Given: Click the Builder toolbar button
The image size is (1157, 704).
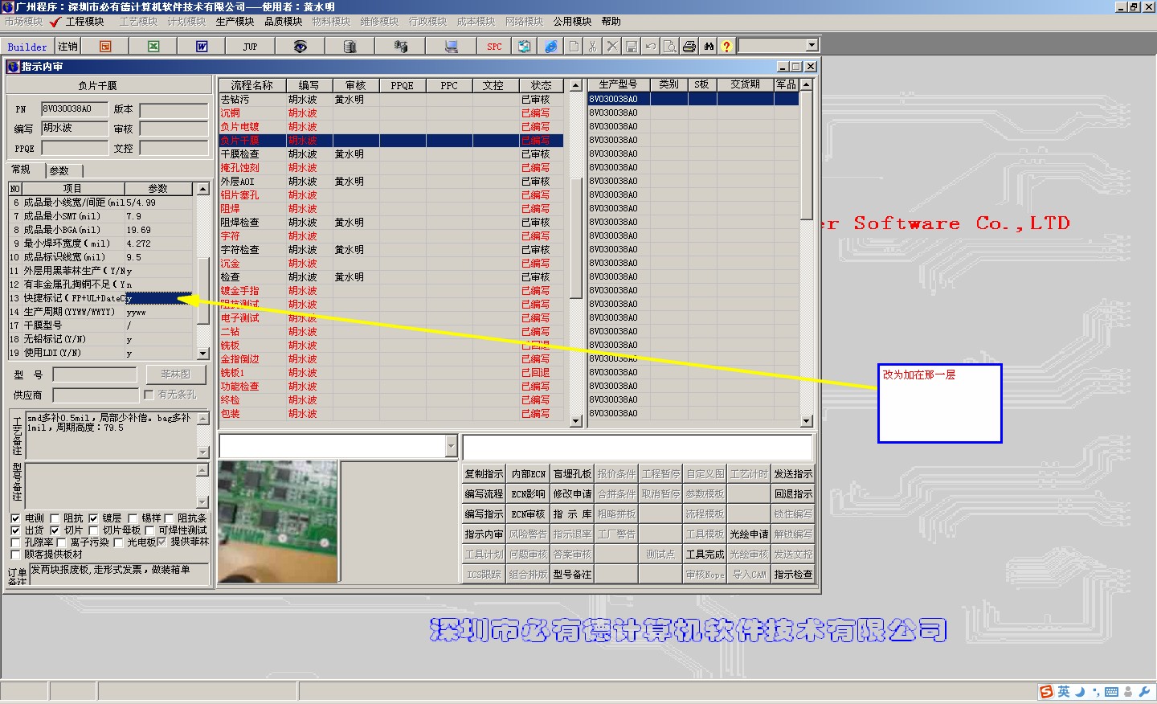Looking at the screenshot, I should (x=27, y=47).
